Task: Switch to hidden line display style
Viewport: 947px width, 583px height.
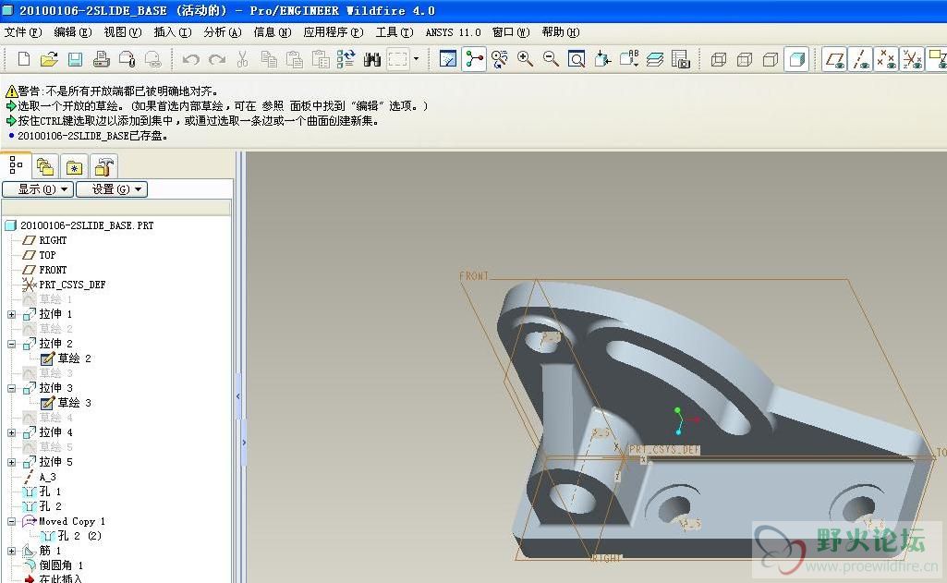Action: click(x=744, y=59)
